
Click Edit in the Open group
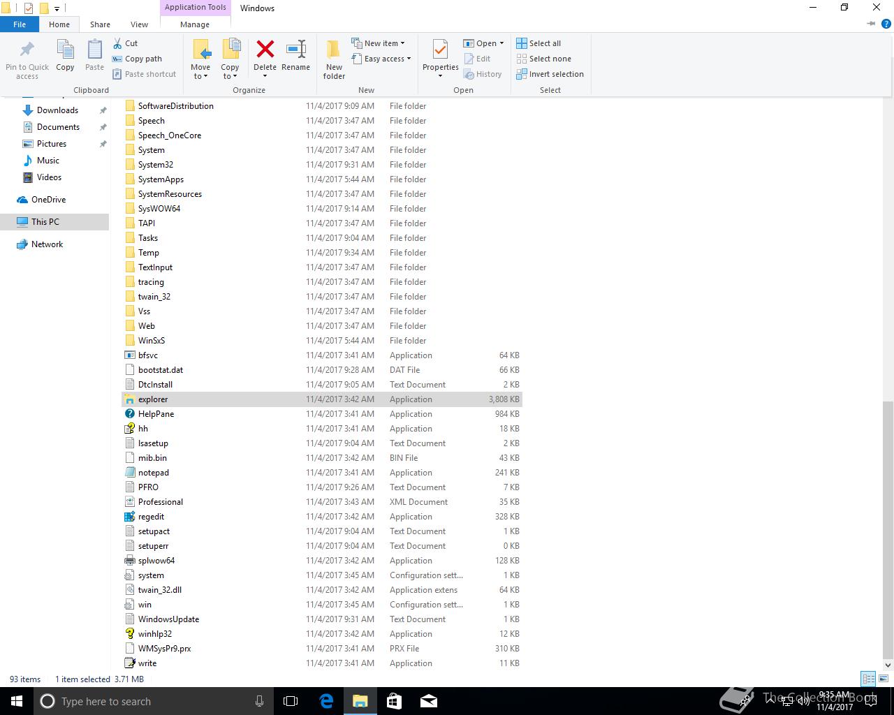pyautogui.click(x=477, y=59)
